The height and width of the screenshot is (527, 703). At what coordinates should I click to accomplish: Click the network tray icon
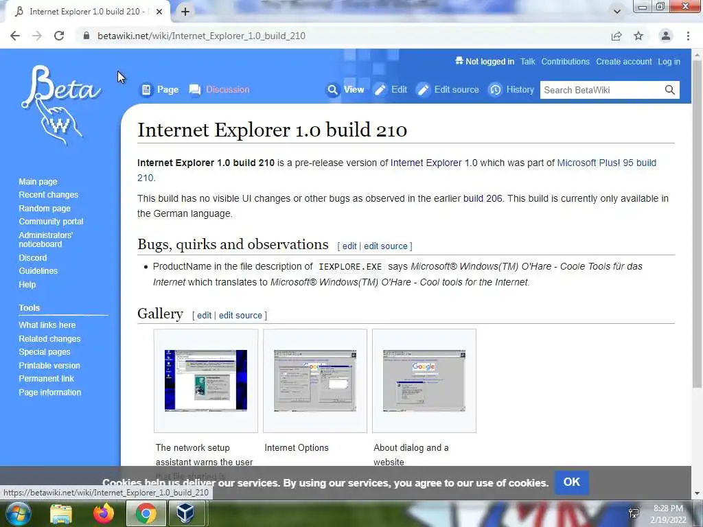[x=634, y=513]
